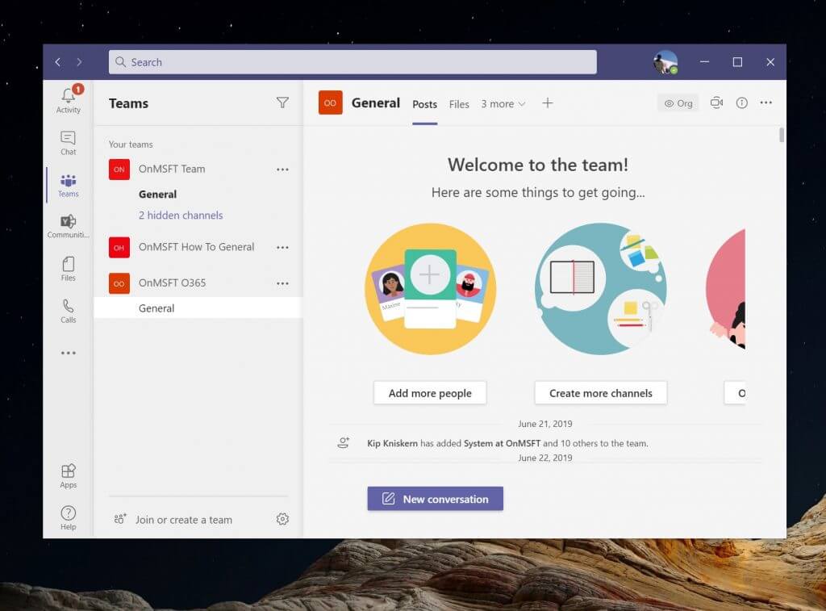826x611 pixels.
Task: Select the OnMSFT Team entry
Action: [x=172, y=169]
